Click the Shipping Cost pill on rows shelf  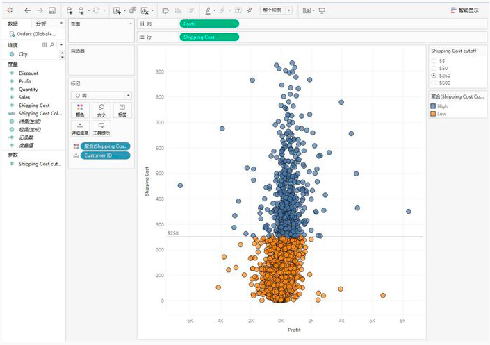tap(209, 37)
